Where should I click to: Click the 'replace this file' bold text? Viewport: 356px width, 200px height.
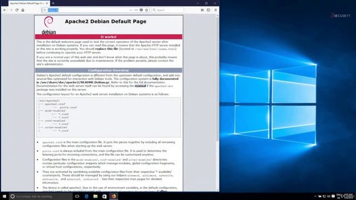[x=106, y=49]
